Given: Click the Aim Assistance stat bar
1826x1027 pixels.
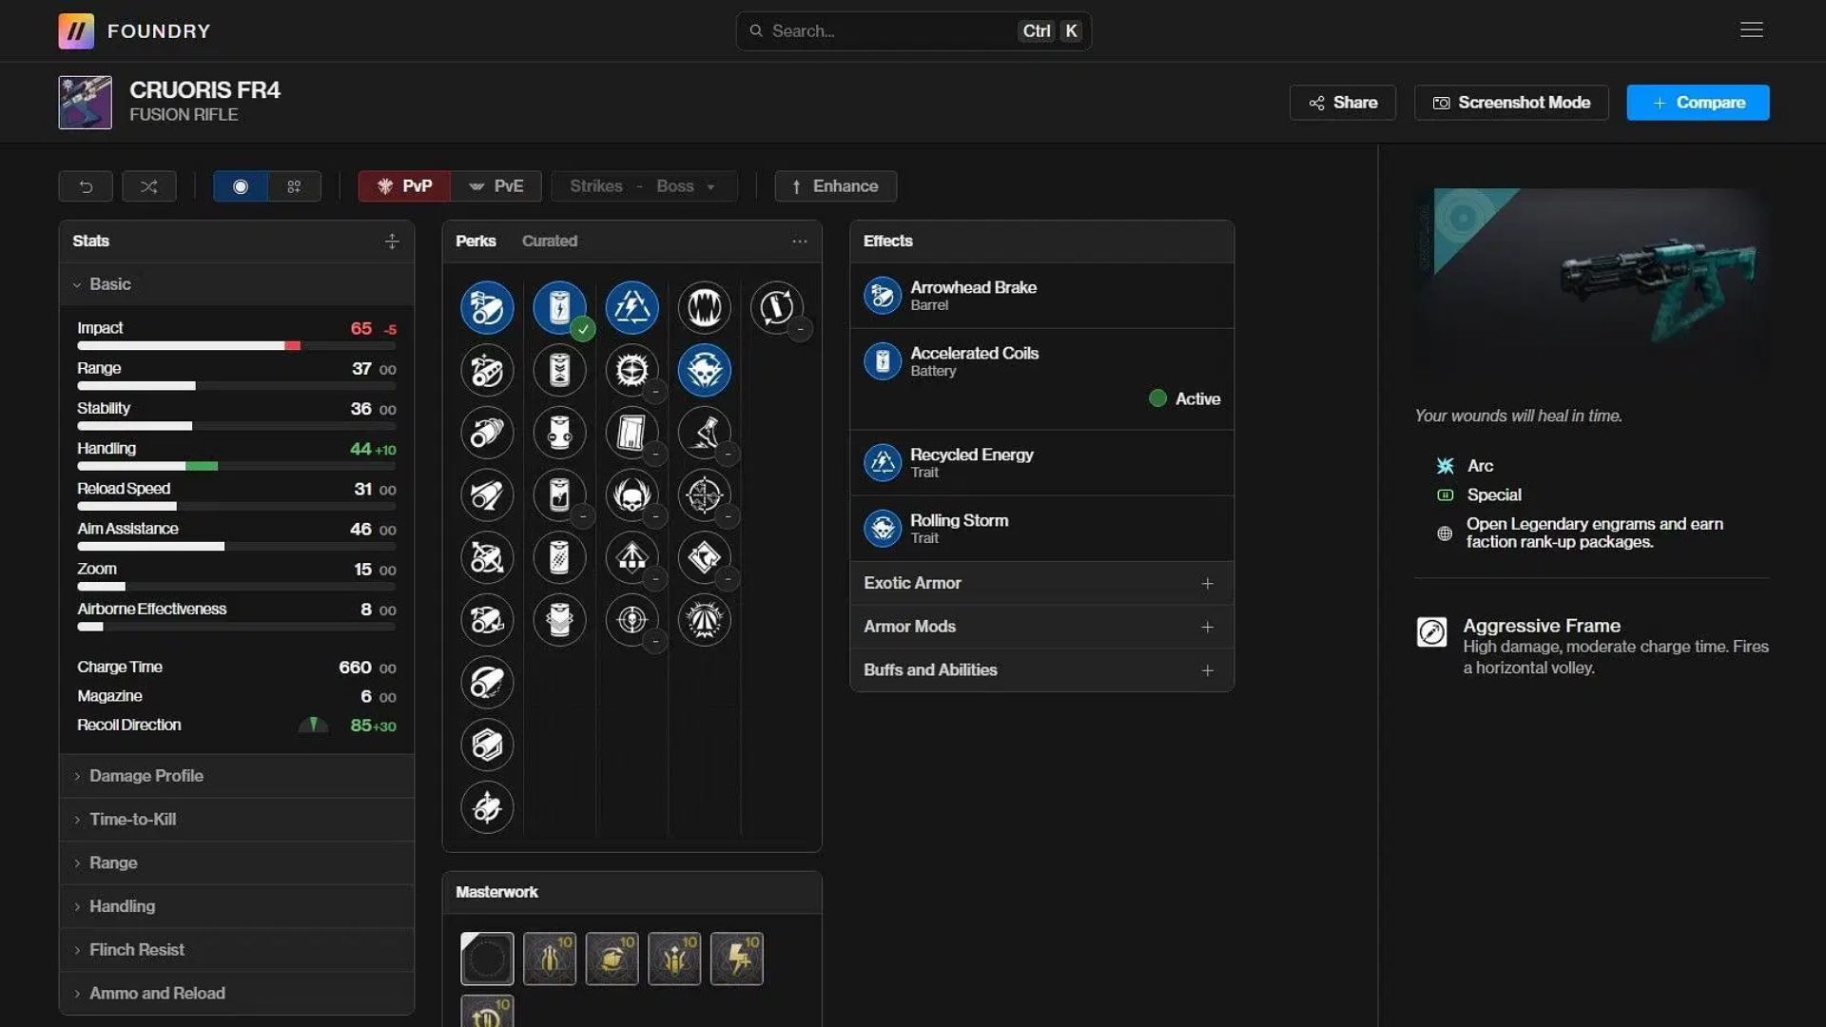Looking at the screenshot, I should pos(236,547).
